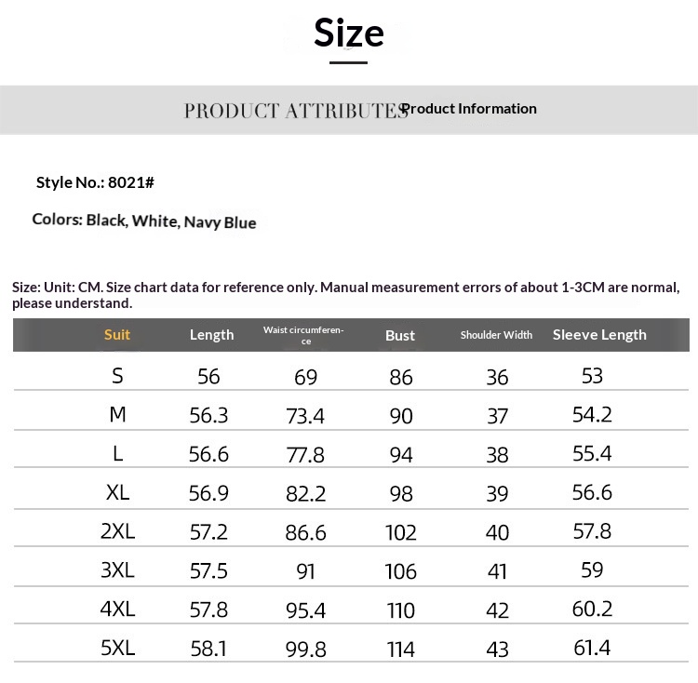
Task: Select the "XL" size row label
Action: pos(117,492)
